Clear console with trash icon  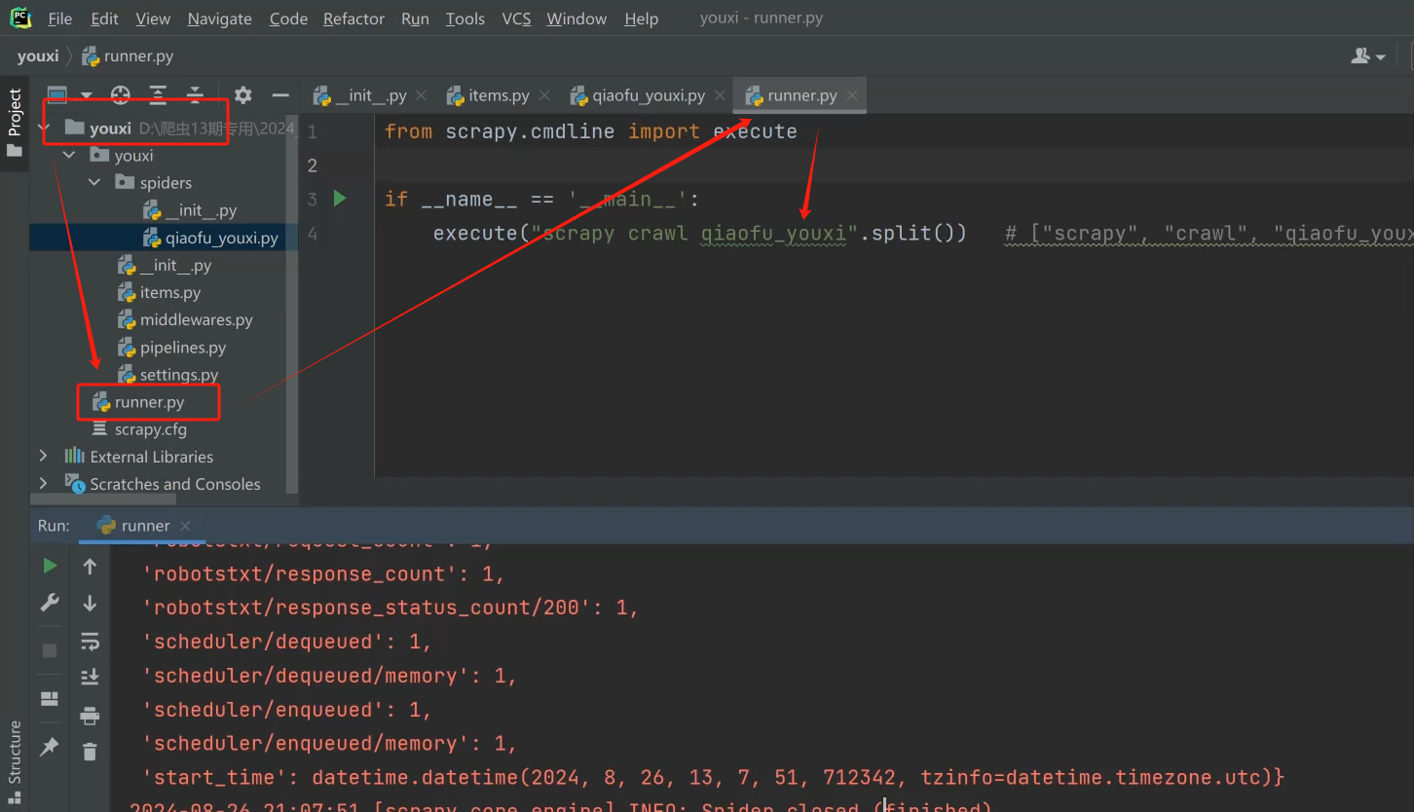click(90, 751)
